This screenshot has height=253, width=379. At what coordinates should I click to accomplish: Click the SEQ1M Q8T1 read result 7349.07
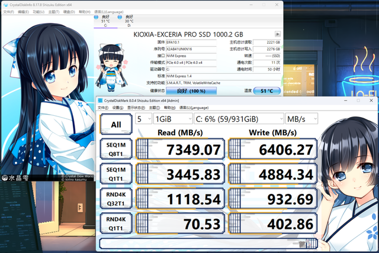(x=180, y=149)
